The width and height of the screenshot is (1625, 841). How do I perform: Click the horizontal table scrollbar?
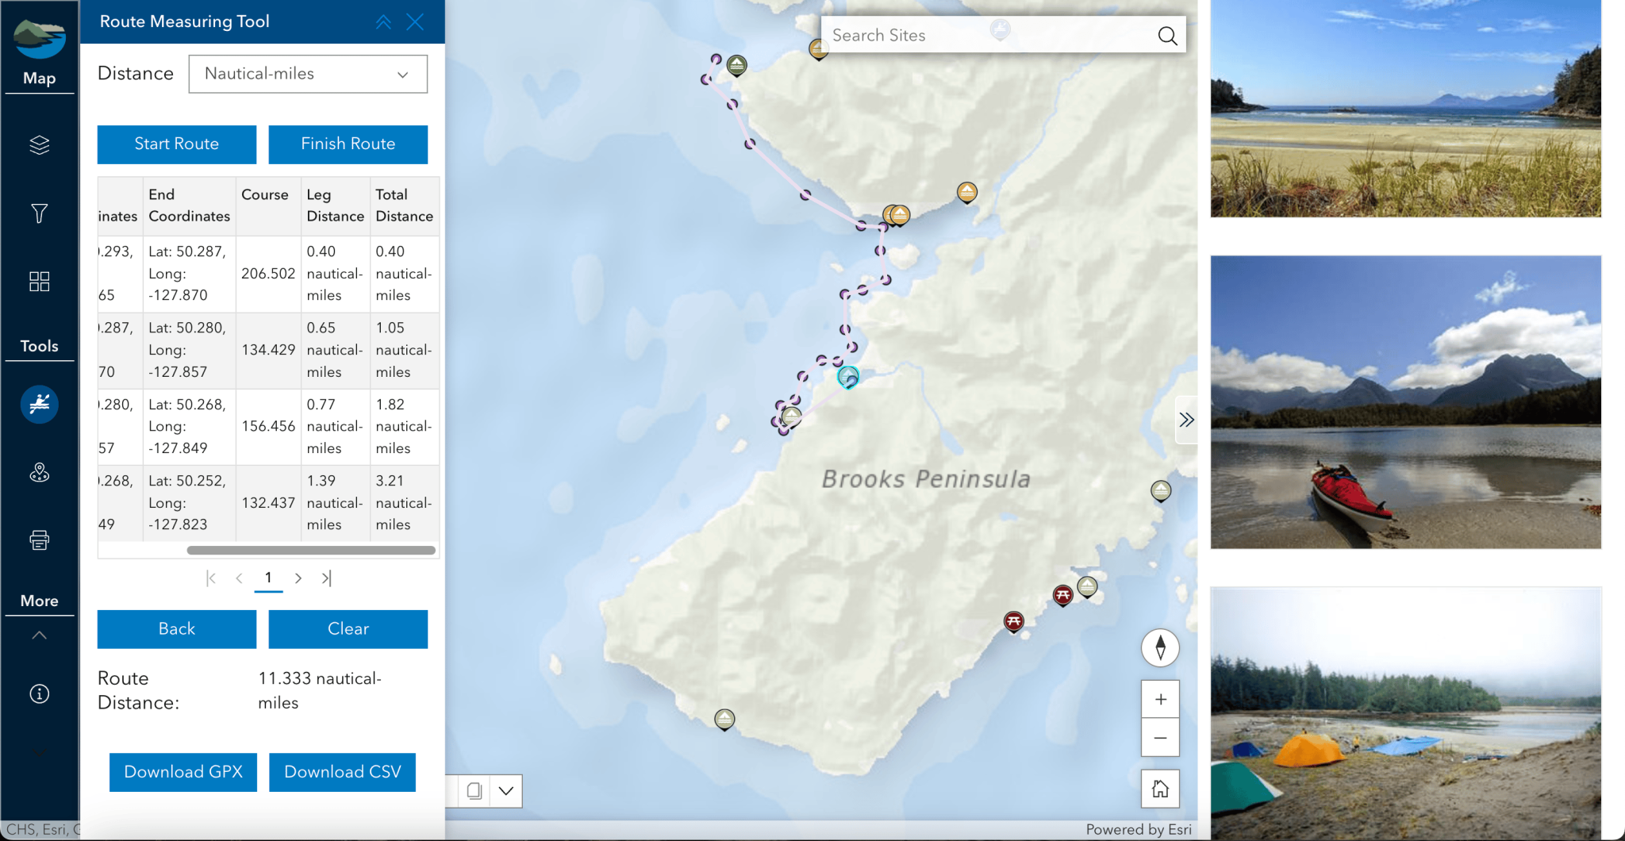tap(311, 550)
